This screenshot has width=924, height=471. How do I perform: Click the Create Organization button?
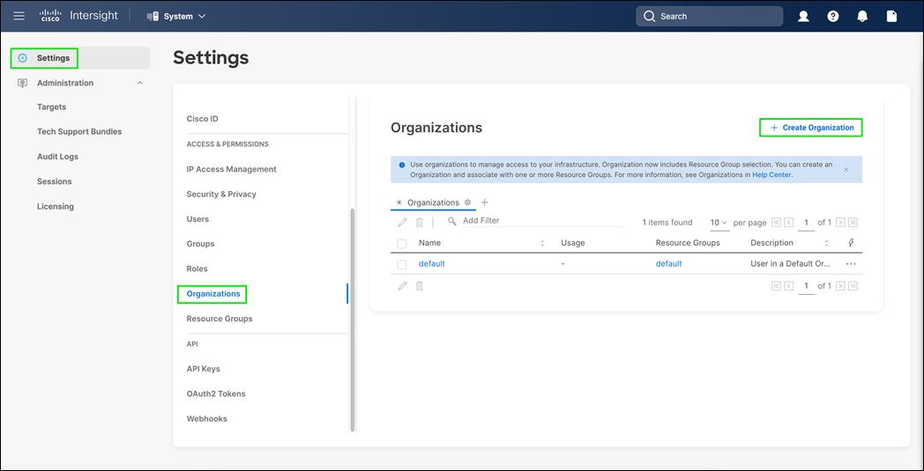[x=811, y=128]
